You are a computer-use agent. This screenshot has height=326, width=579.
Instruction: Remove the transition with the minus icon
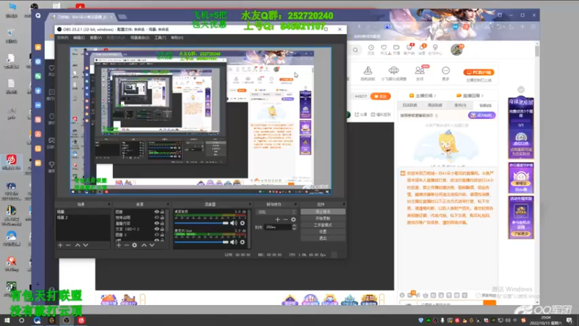click(x=285, y=220)
